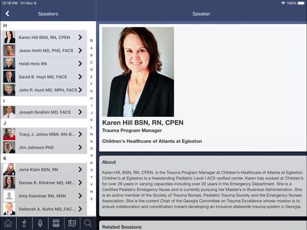The image size is (307, 230).
Task: Tap the microphone icon in bottom bar
Action: click(40, 223)
